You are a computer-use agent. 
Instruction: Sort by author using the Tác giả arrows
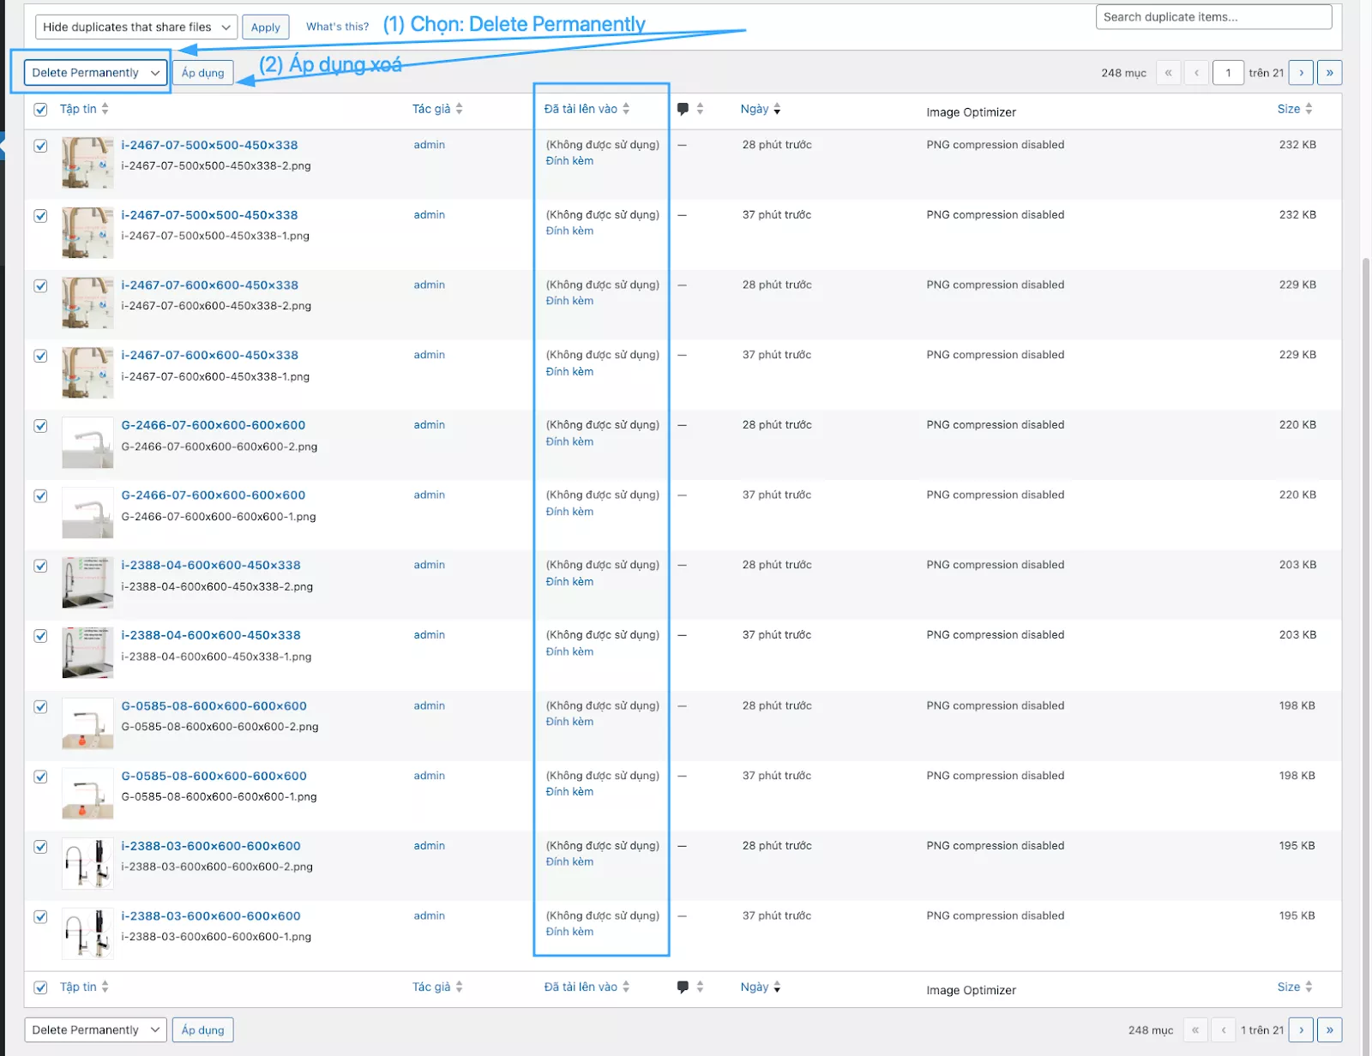(460, 109)
